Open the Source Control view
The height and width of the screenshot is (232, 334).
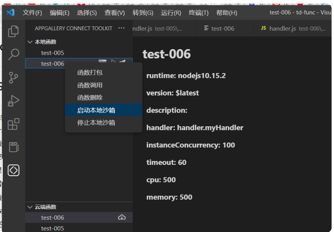pos(14,77)
